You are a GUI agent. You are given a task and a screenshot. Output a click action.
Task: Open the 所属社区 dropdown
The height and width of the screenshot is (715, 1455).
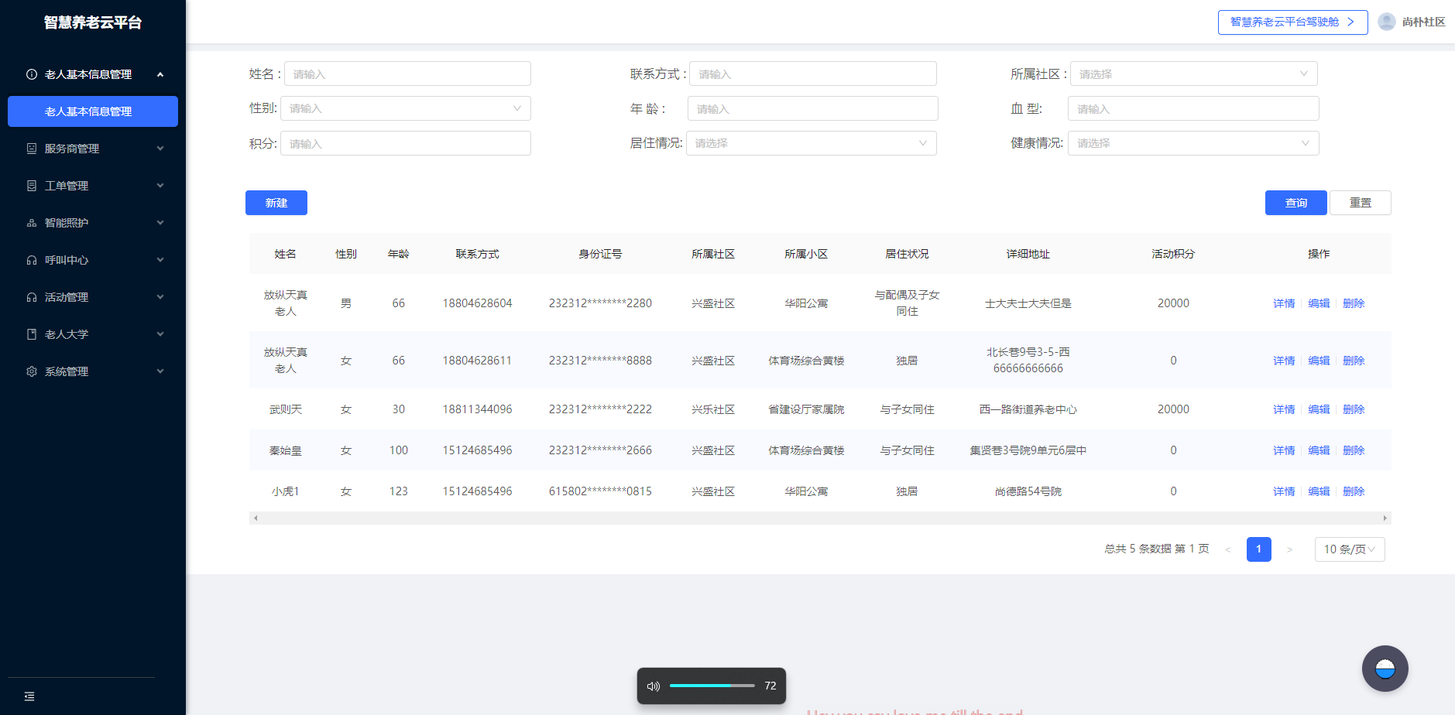coord(1193,74)
